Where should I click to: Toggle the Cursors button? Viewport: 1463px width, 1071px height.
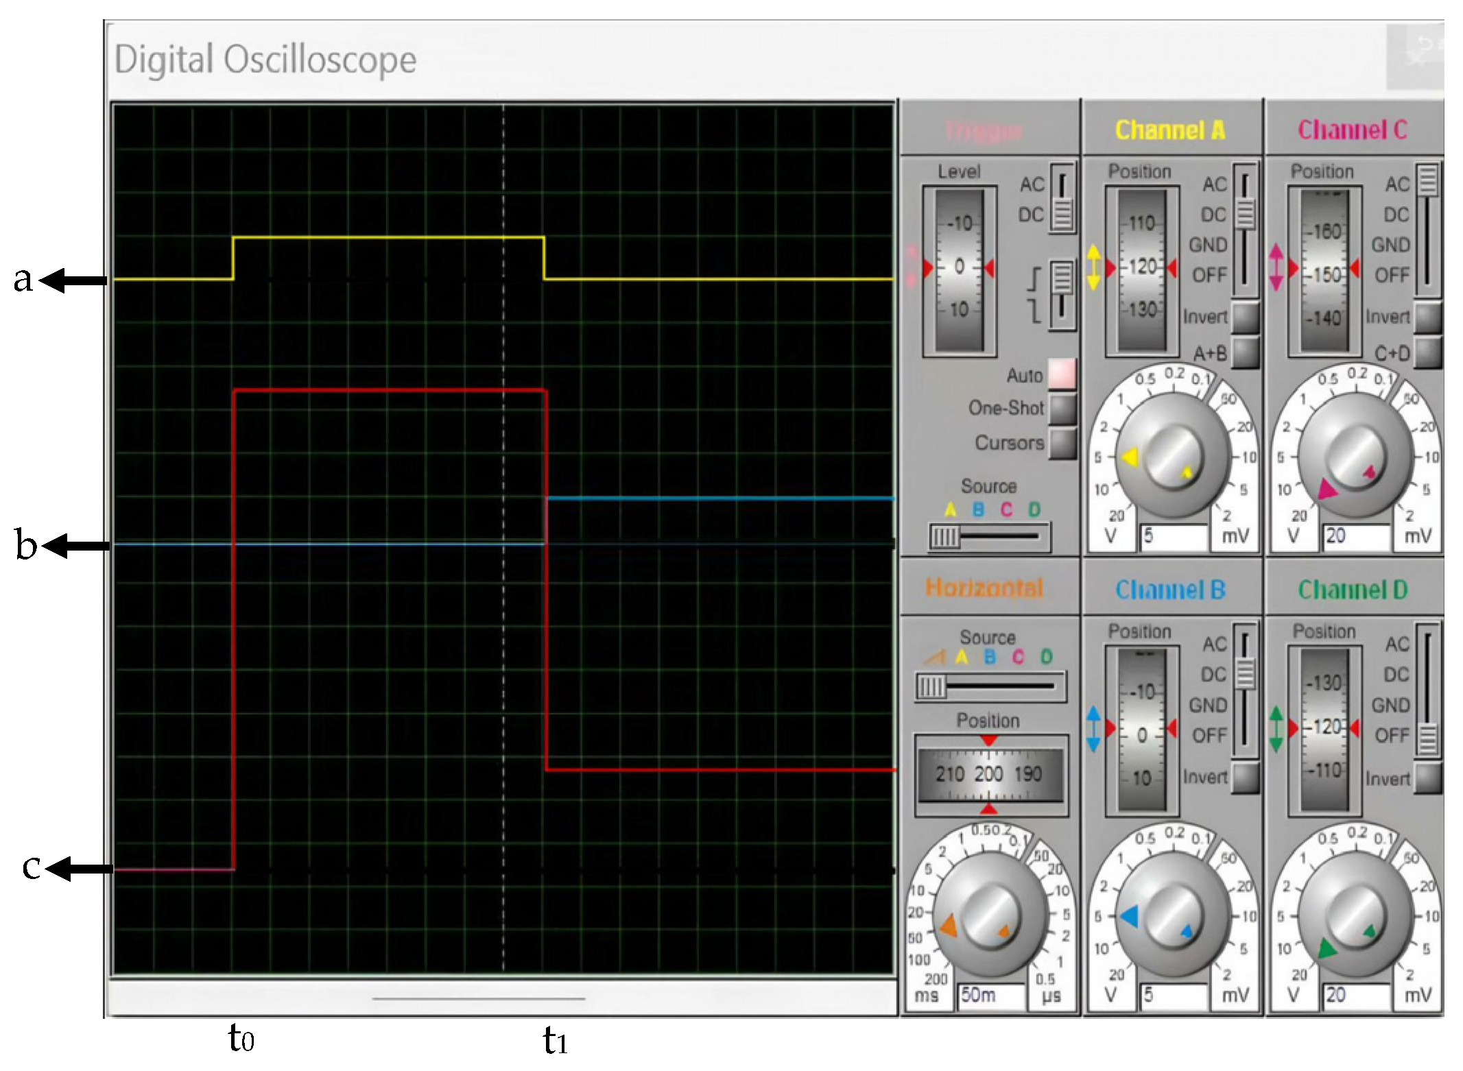click(1062, 443)
